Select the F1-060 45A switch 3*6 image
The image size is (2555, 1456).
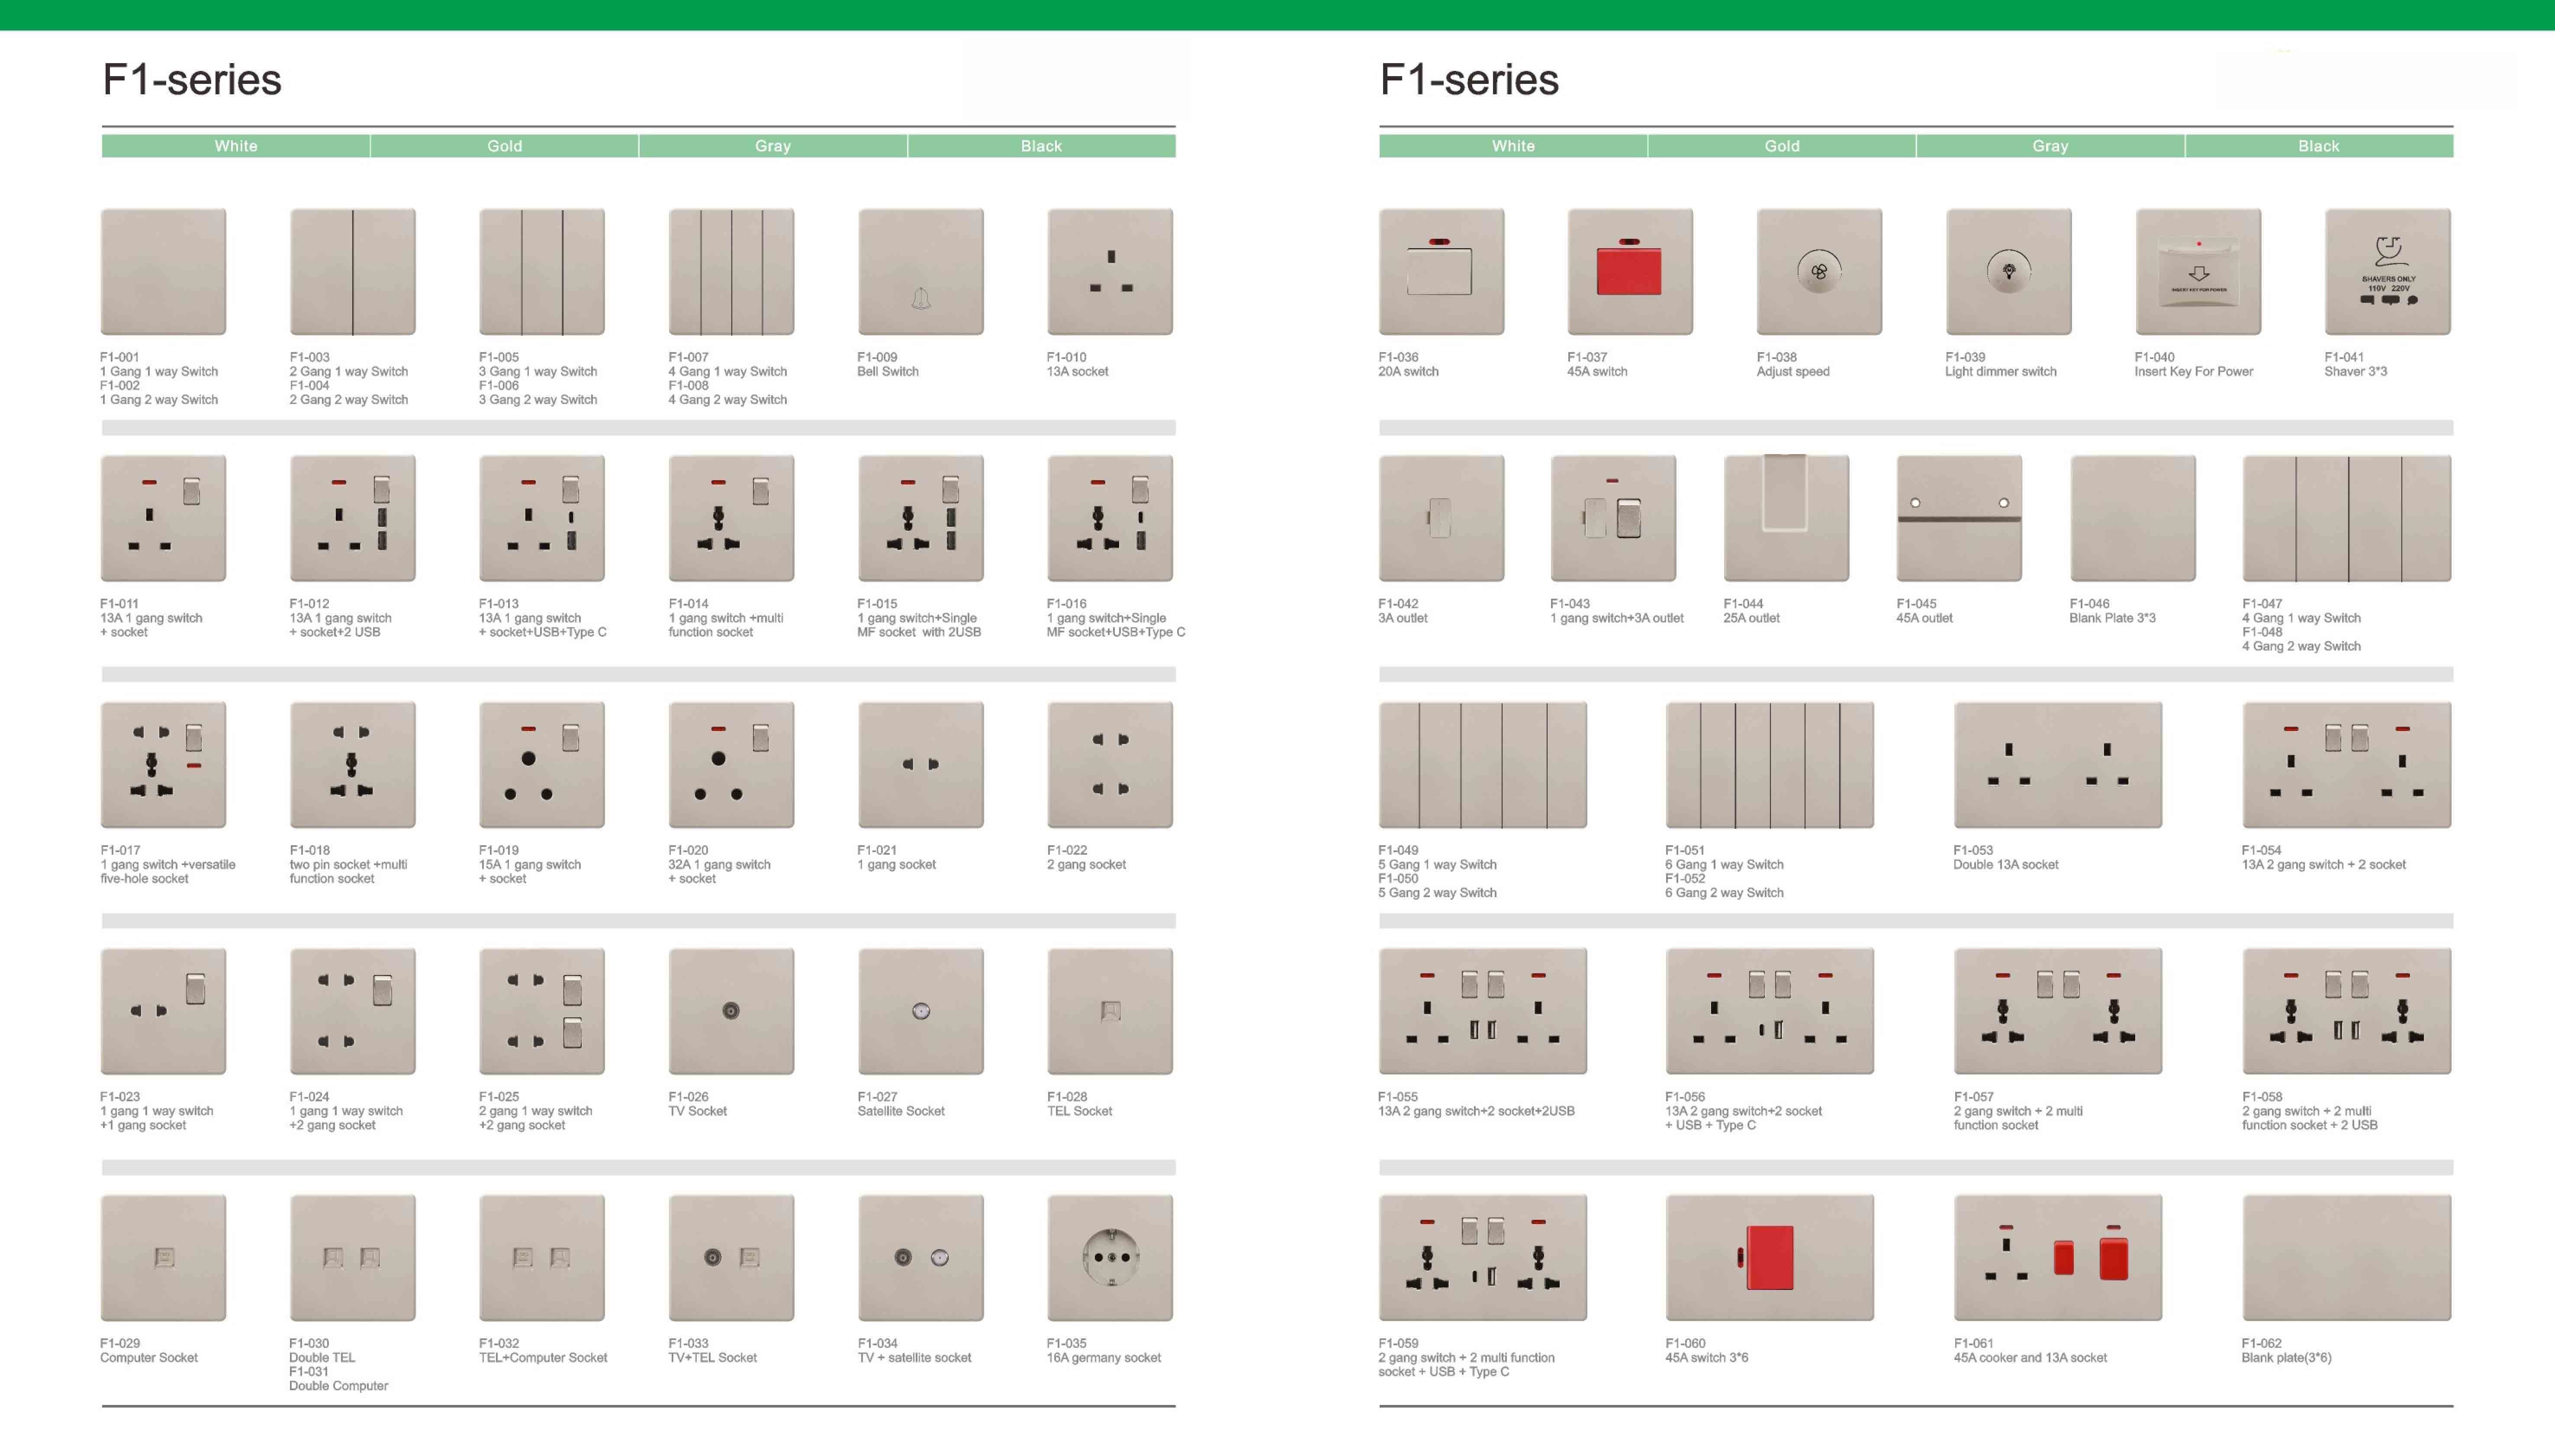pyautogui.click(x=1770, y=1257)
